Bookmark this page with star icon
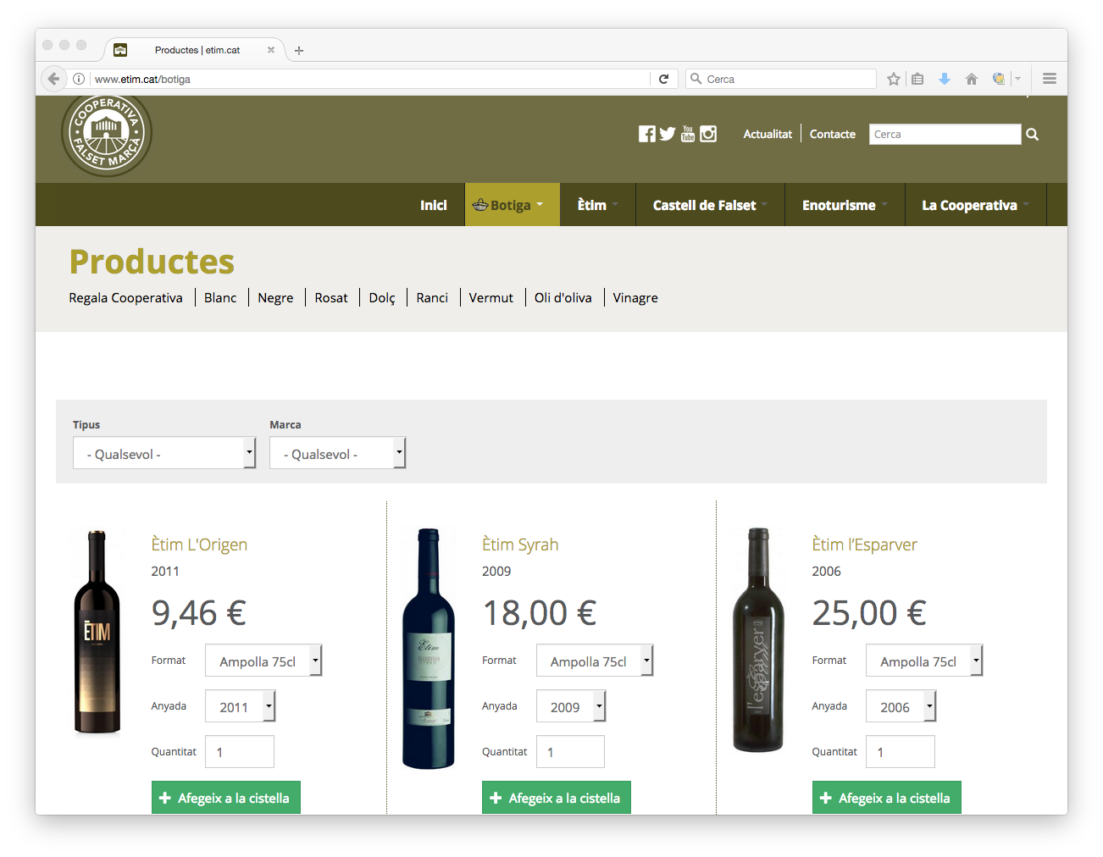The width and height of the screenshot is (1103, 857). click(893, 79)
